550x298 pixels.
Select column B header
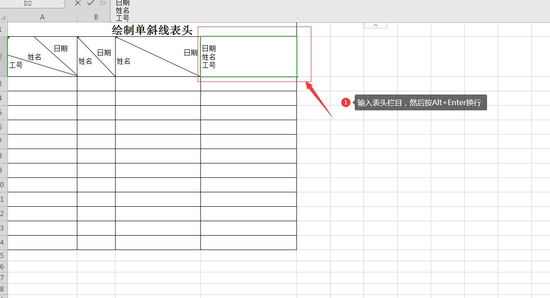(x=96, y=17)
